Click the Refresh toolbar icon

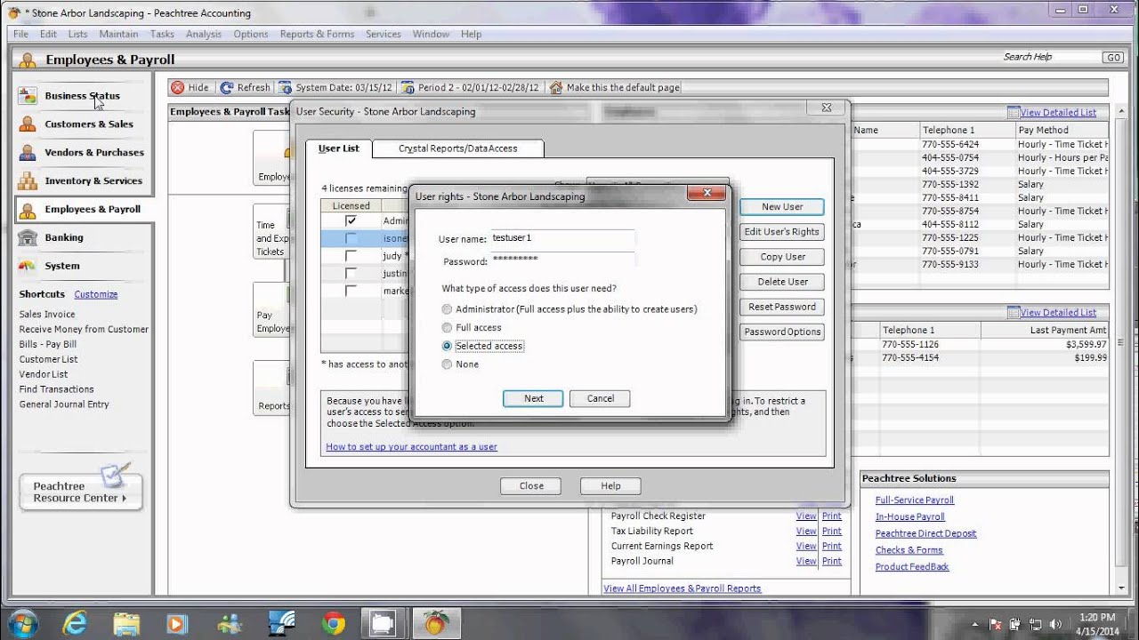tap(227, 88)
